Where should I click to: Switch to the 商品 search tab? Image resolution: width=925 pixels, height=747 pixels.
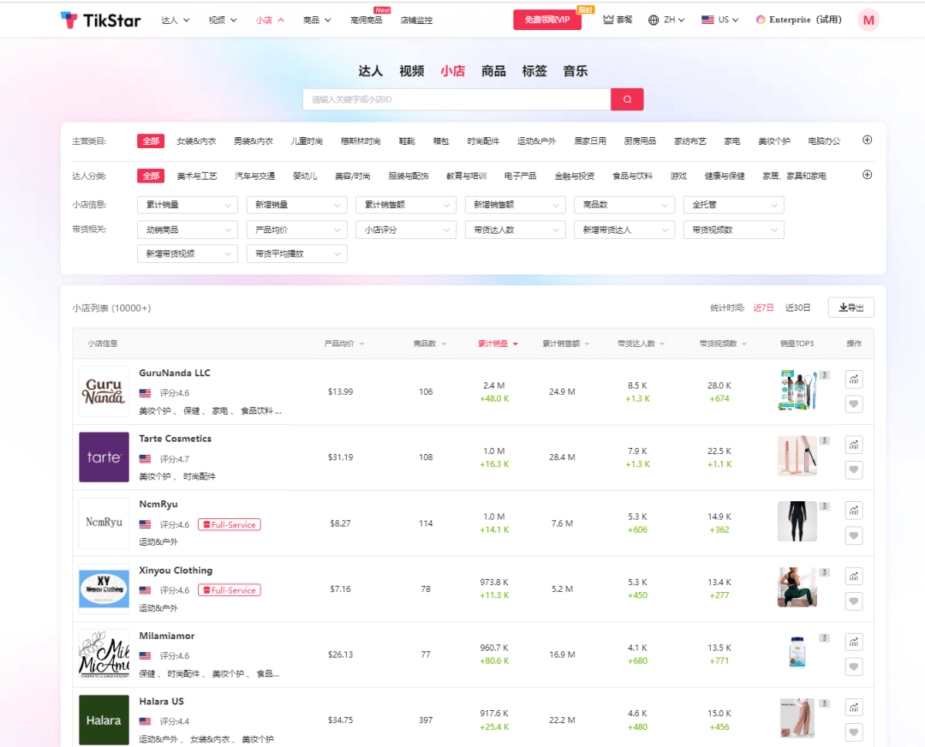493,71
